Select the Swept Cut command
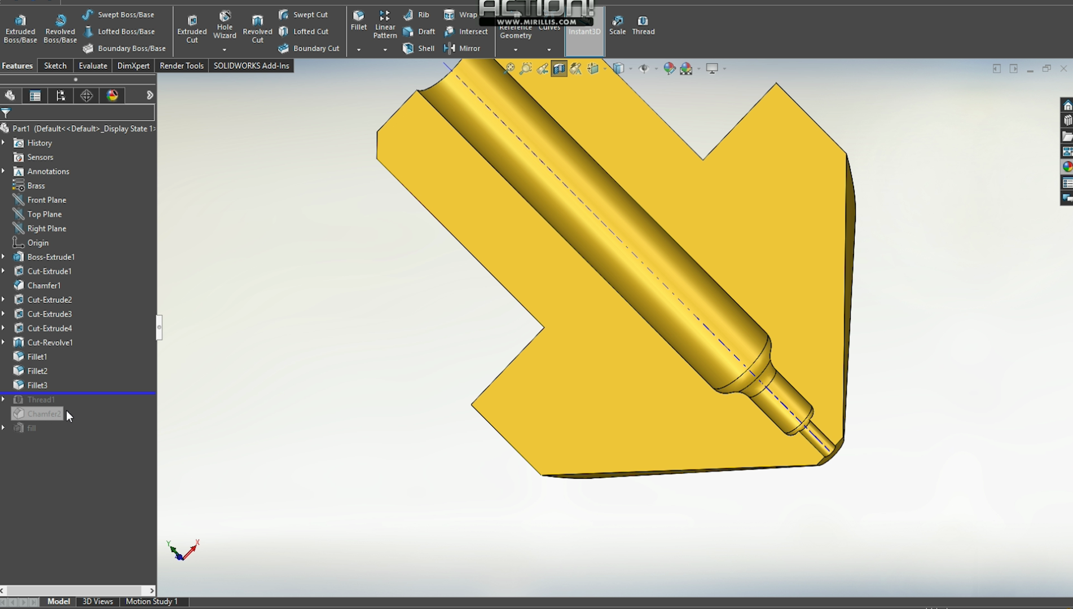Screen dimensions: 1073x609 (x=303, y=15)
